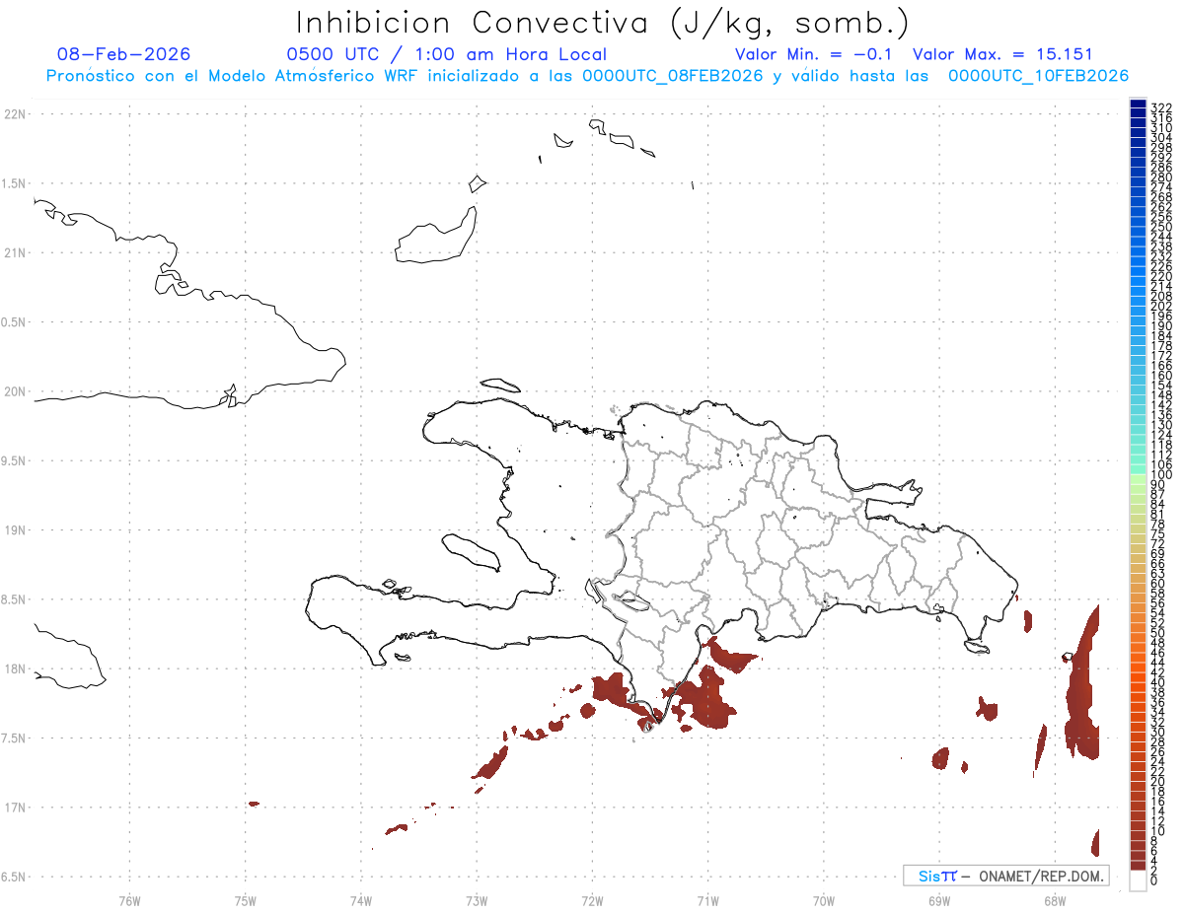The image size is (1184, 914).
Task: Click the '19N' latitude label
Action: (x=15, y=530)
